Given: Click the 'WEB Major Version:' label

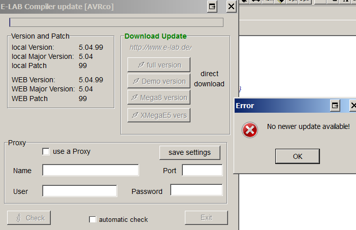Looking at the screenshot, I should tap(43, 89).
